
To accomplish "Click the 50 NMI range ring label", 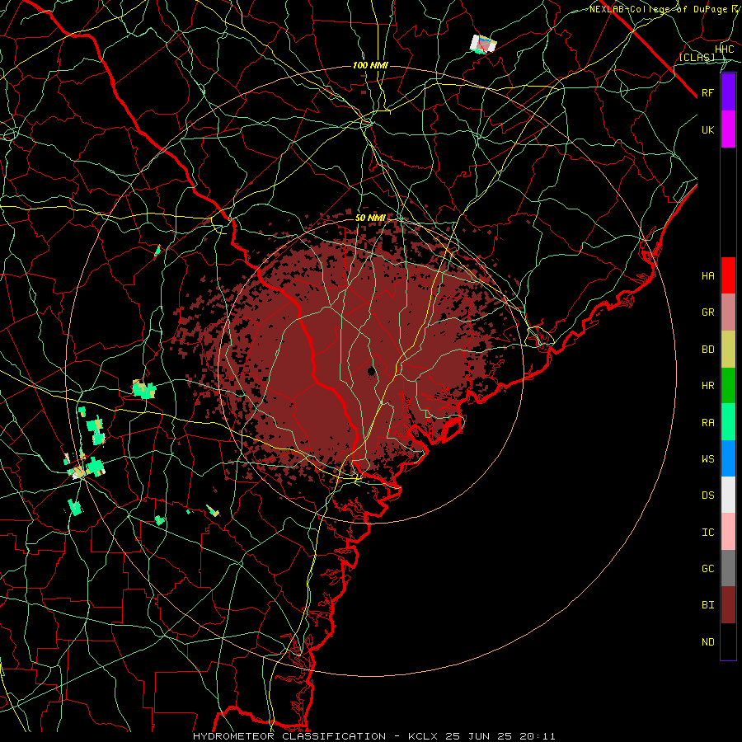I will tap(370, 218).
